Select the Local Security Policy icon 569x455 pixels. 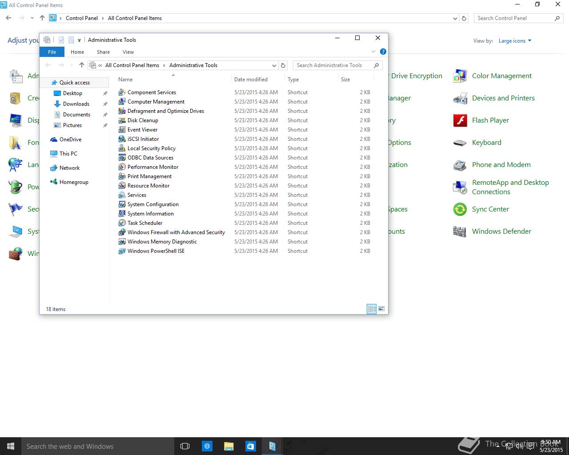(122, 148)
